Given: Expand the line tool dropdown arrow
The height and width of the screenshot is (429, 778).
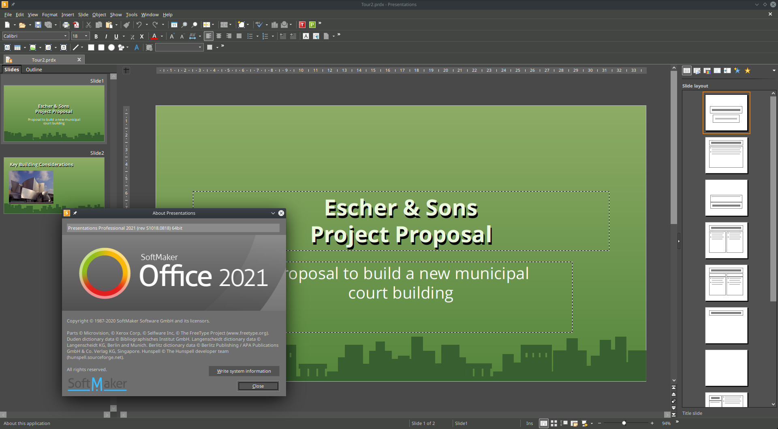Looking at the screenshot, I should pyautogui.click(x=82, y=47).
